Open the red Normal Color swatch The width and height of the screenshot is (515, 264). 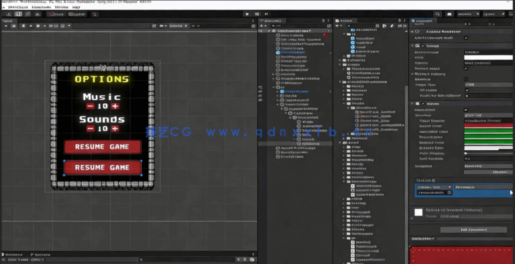click(488, 126)
